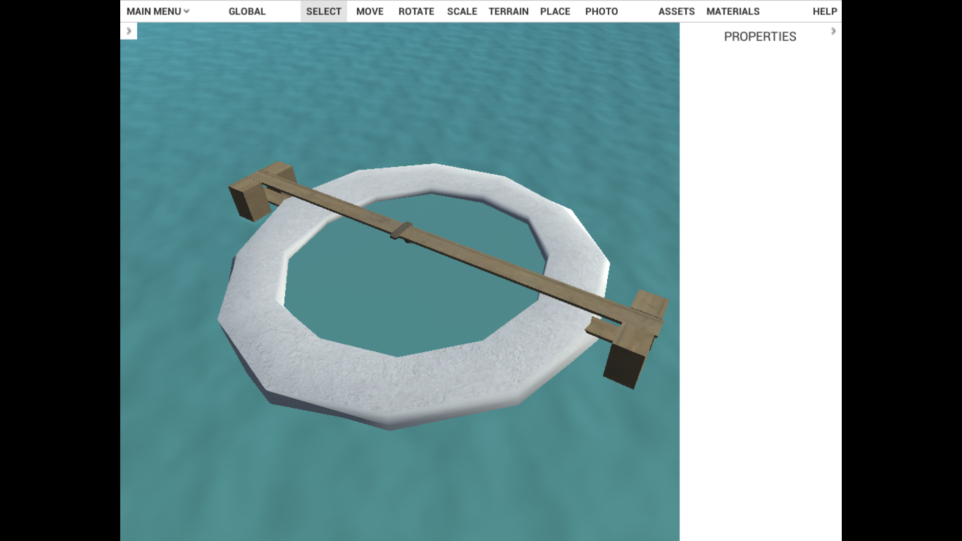Collapse the PROPERTIES panel with chevron
Image resolution: width=962 pixels, height=541 pixels.
[x=833, y=31]
